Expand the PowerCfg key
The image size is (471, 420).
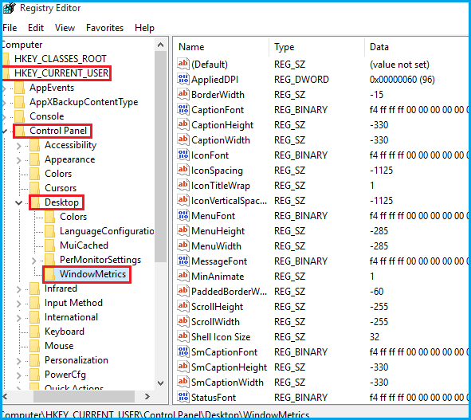pyautogui.click(x=19, y=375)
